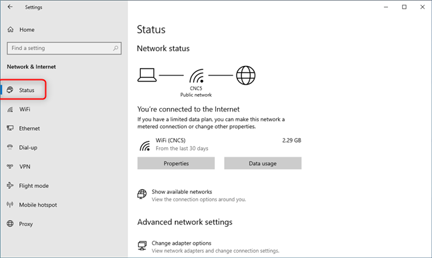Screen dimensions: 432x258
Task: Click the Change adapter options icon
Action: (x=142, y=245)
